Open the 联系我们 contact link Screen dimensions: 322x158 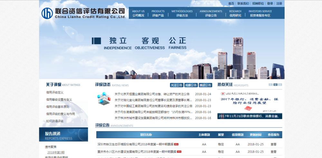243,4
